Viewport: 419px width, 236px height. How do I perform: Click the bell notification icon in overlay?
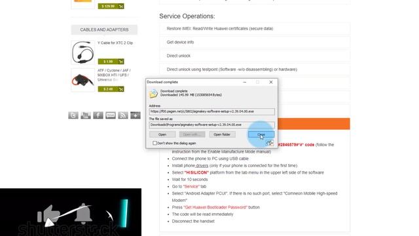pos(83,214)
